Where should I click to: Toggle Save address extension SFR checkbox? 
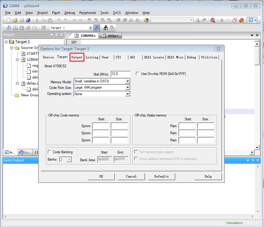136,159
